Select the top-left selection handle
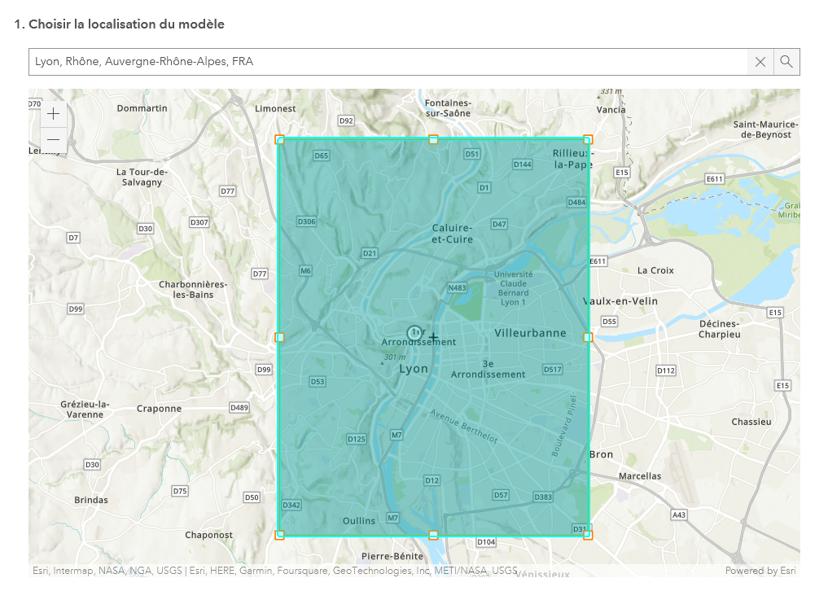This screenshot has width=828, height=600. 280,140
